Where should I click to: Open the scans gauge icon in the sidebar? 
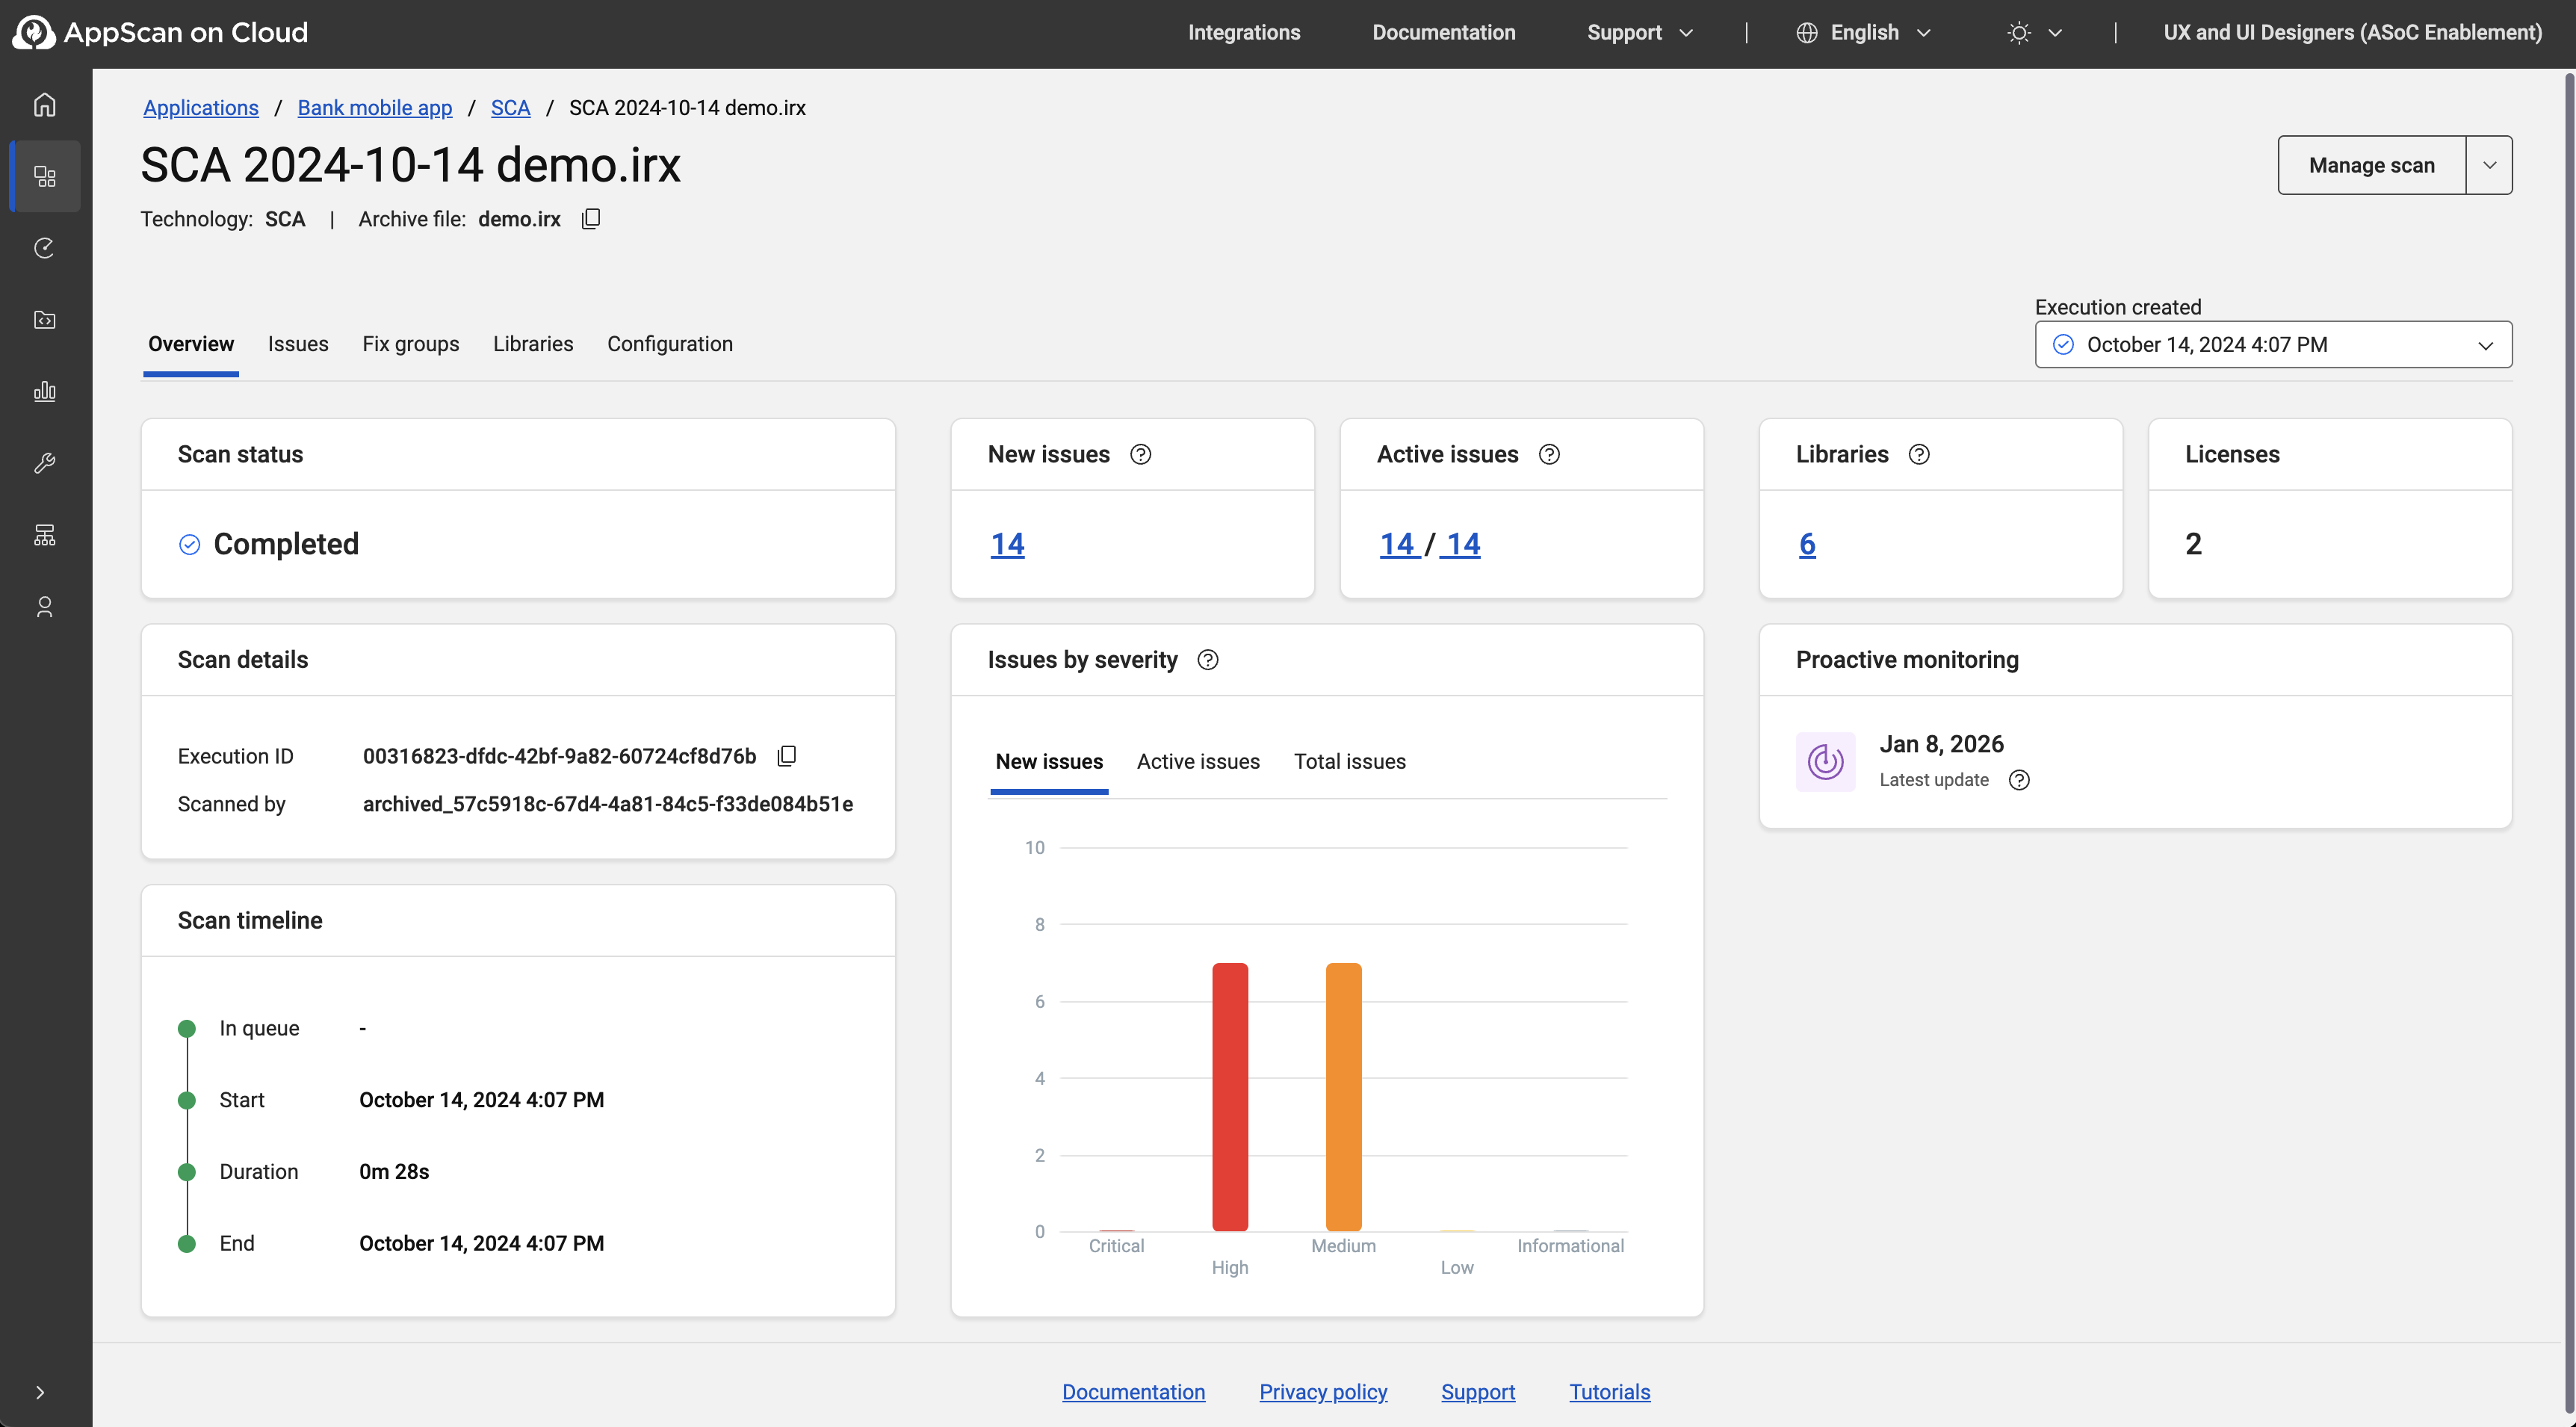pos(44,248)
